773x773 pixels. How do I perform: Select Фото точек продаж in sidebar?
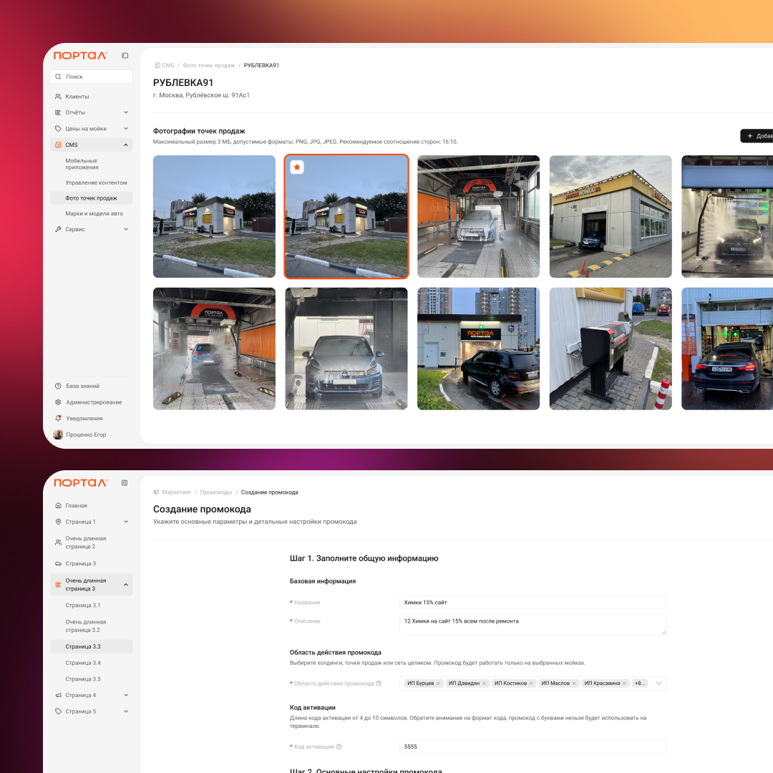(91, 198)
